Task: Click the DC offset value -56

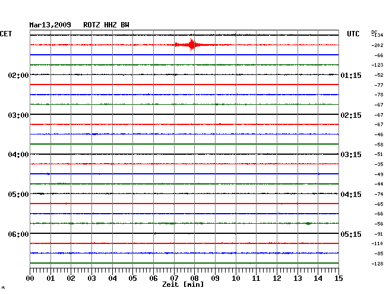Action: coord(379,224)
